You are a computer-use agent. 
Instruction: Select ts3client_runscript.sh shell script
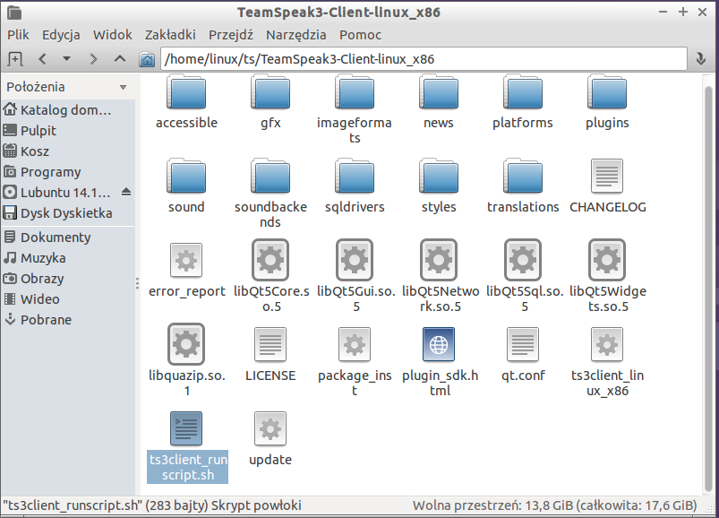point(187,447)
